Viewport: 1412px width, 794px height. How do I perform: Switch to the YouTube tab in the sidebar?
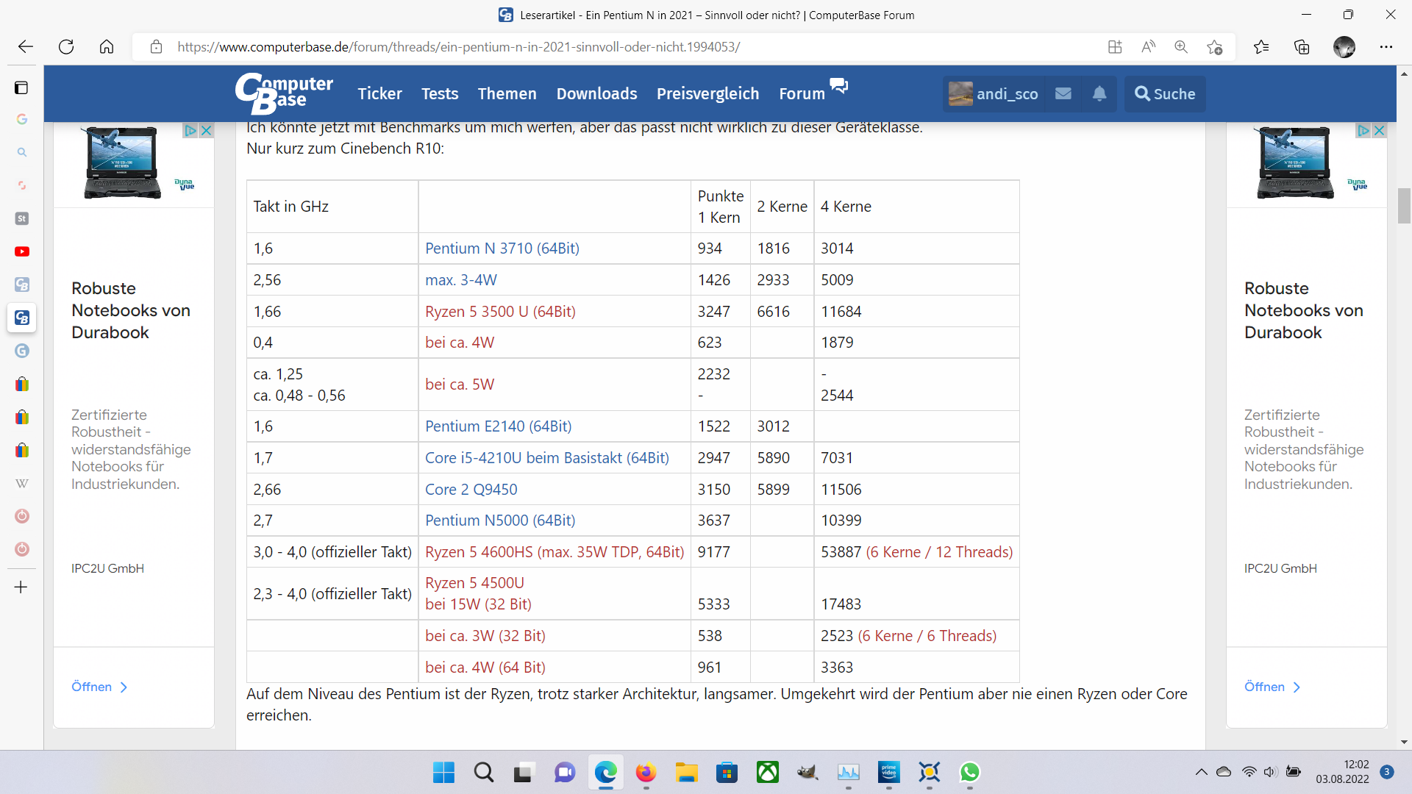pyautogui.click(x=22, y=251)
